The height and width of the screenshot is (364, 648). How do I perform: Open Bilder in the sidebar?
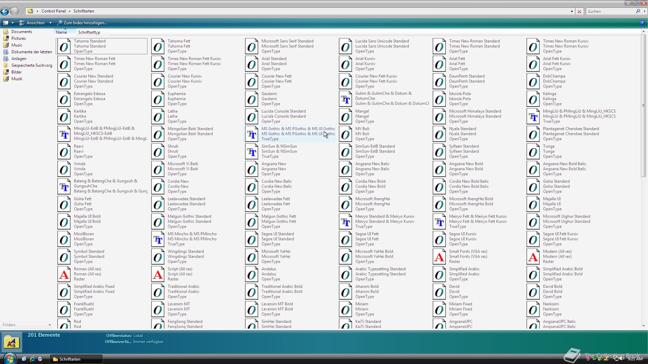[x=16, y=72]
